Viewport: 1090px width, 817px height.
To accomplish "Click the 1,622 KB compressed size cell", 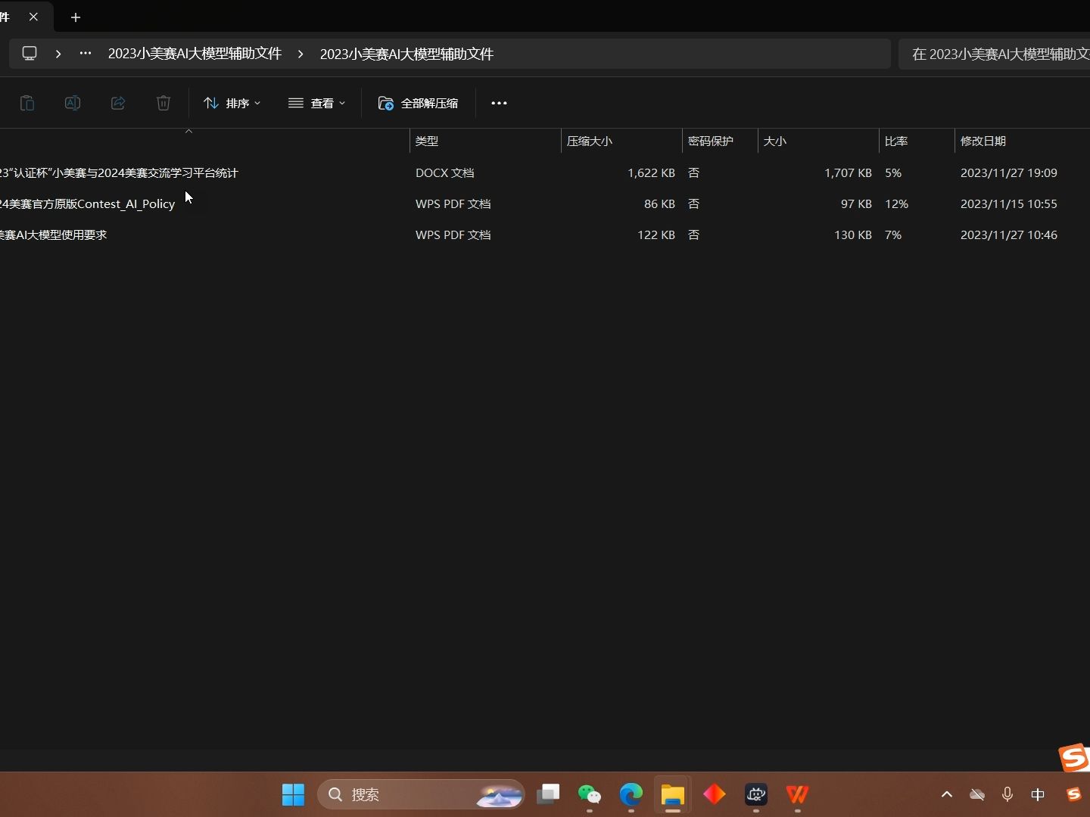I will (651, 172).
